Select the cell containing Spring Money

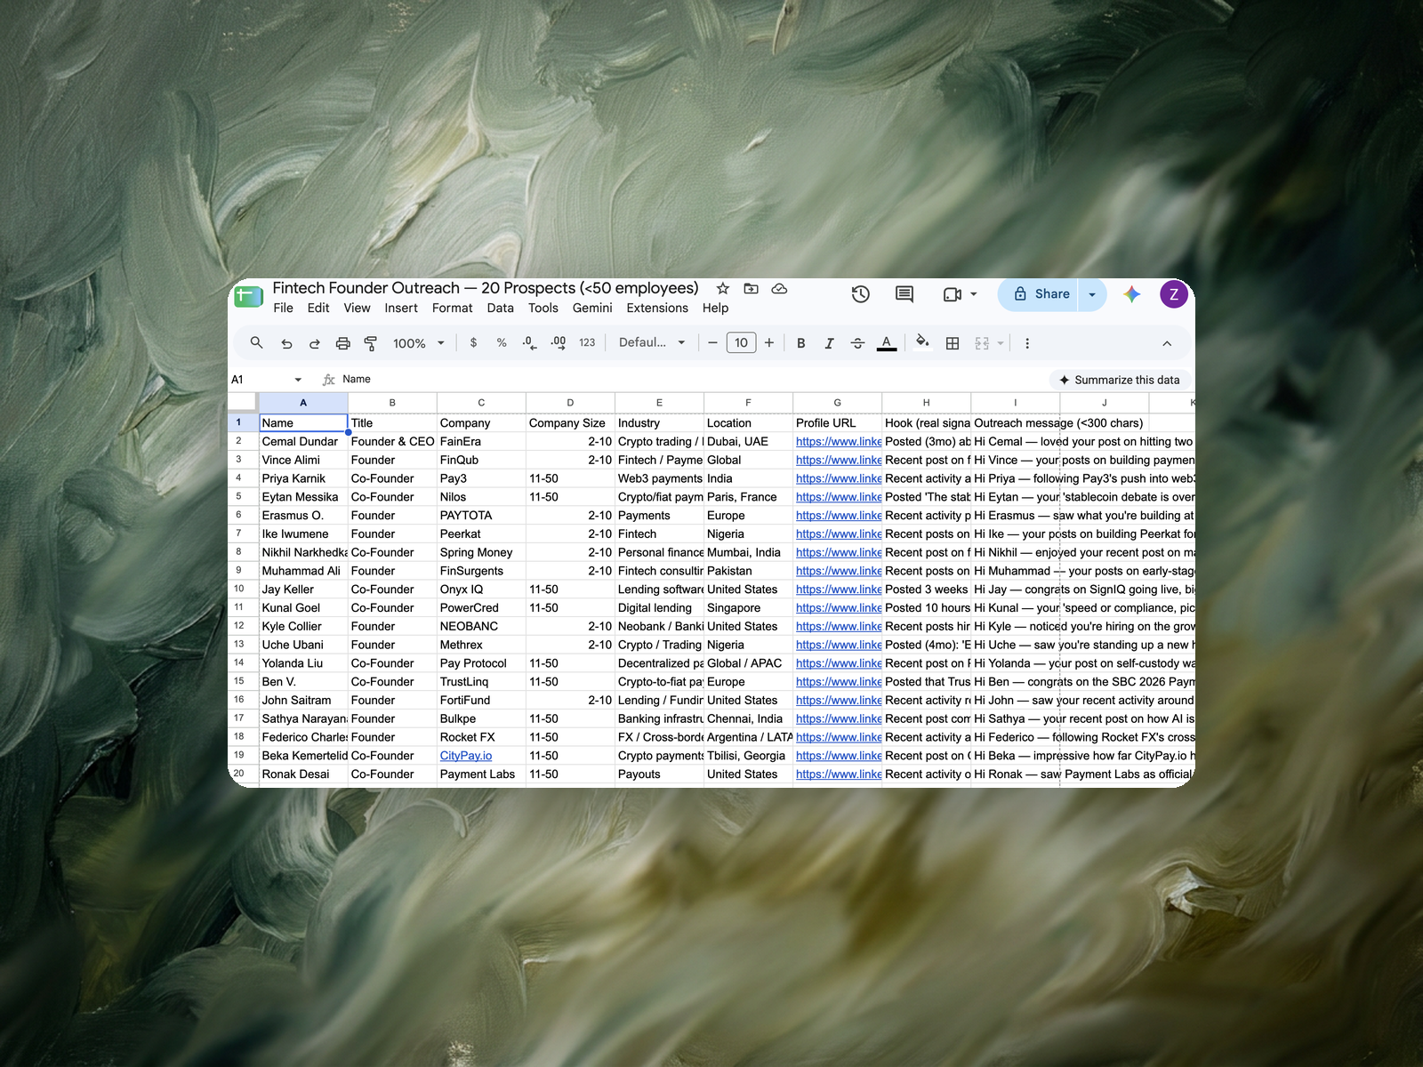[481, 552]
